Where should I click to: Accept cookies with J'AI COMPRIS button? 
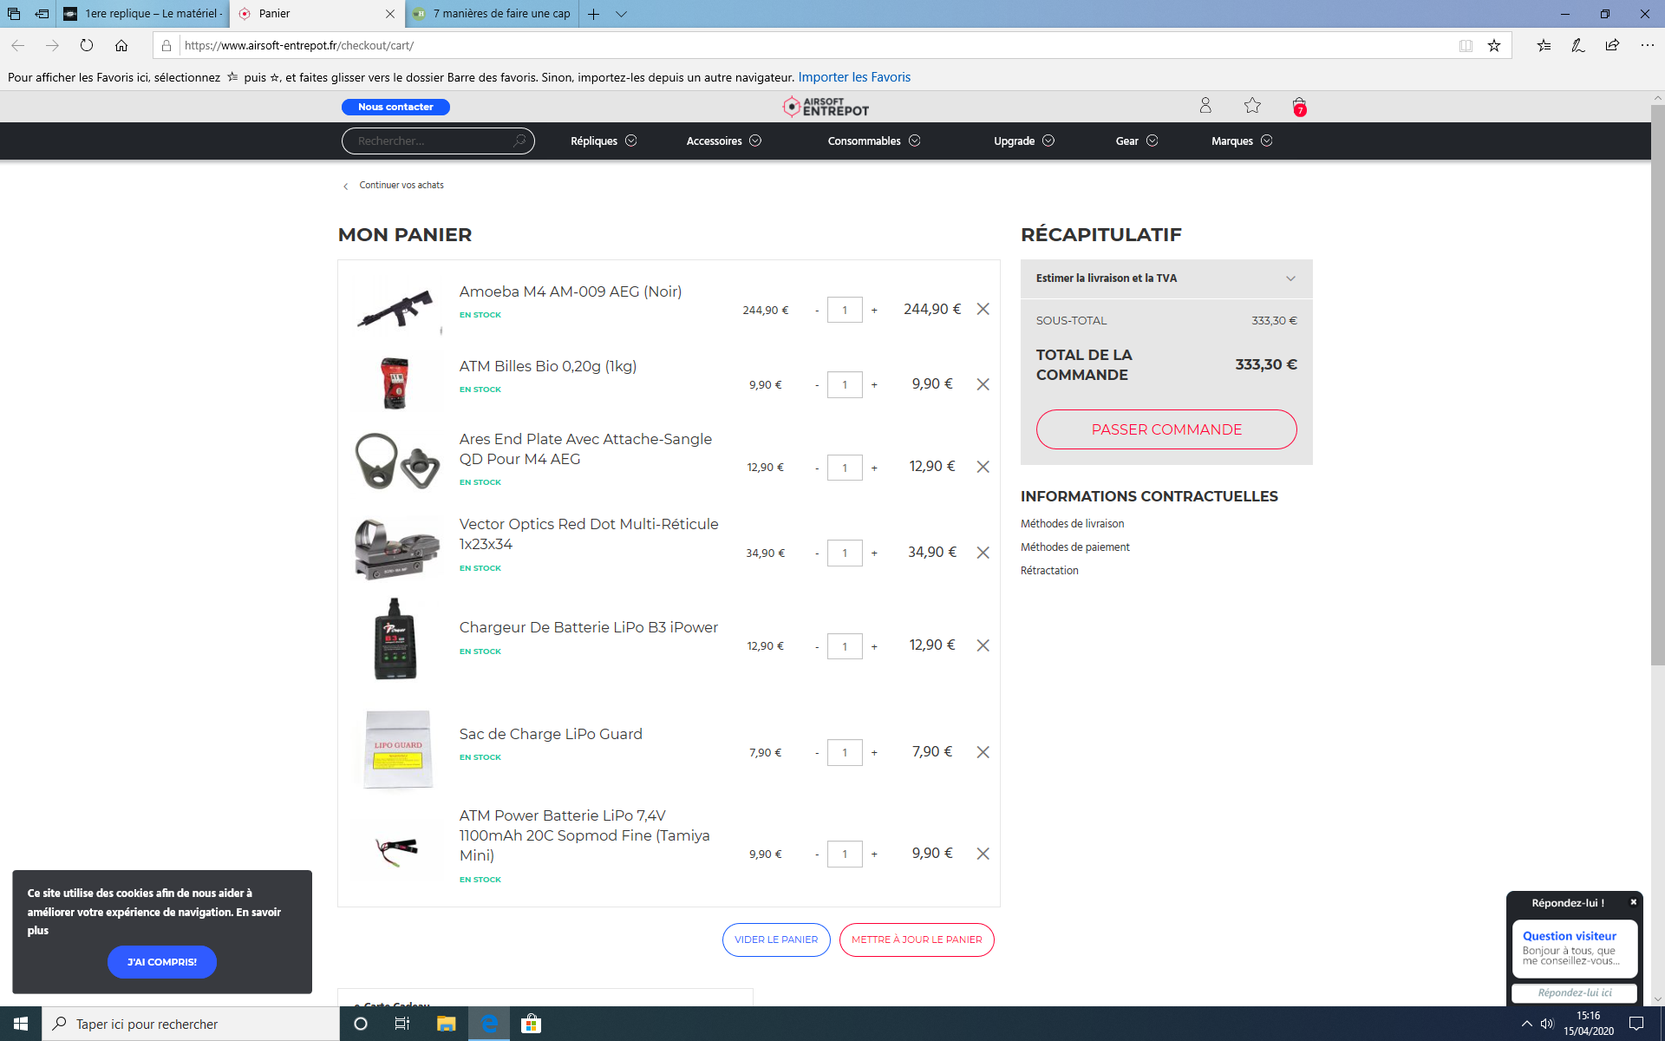tap(162, 962)
